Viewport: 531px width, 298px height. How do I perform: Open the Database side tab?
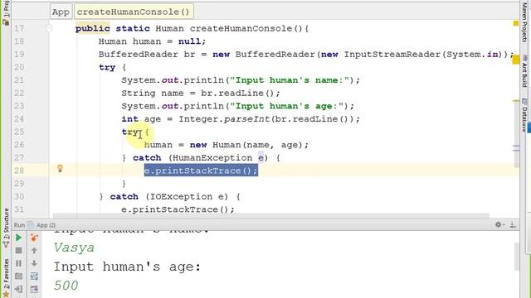[524, 115]
